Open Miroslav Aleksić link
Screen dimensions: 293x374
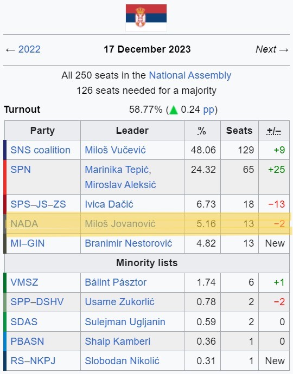(120, 185)
